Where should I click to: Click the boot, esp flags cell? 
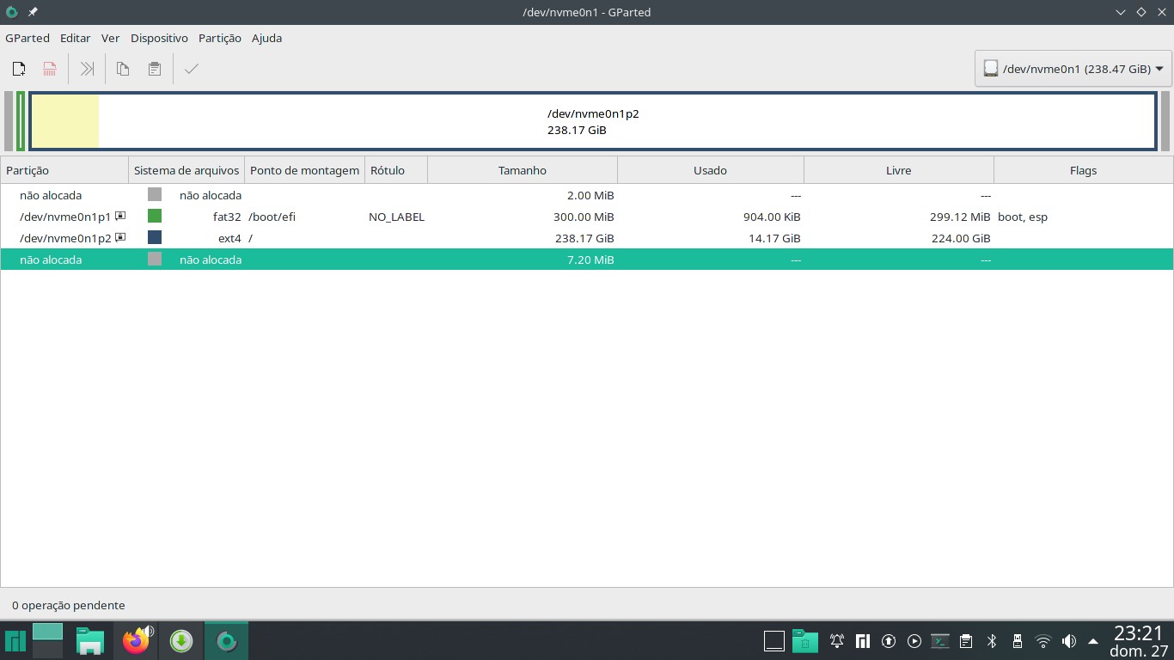pos(1023,217)
